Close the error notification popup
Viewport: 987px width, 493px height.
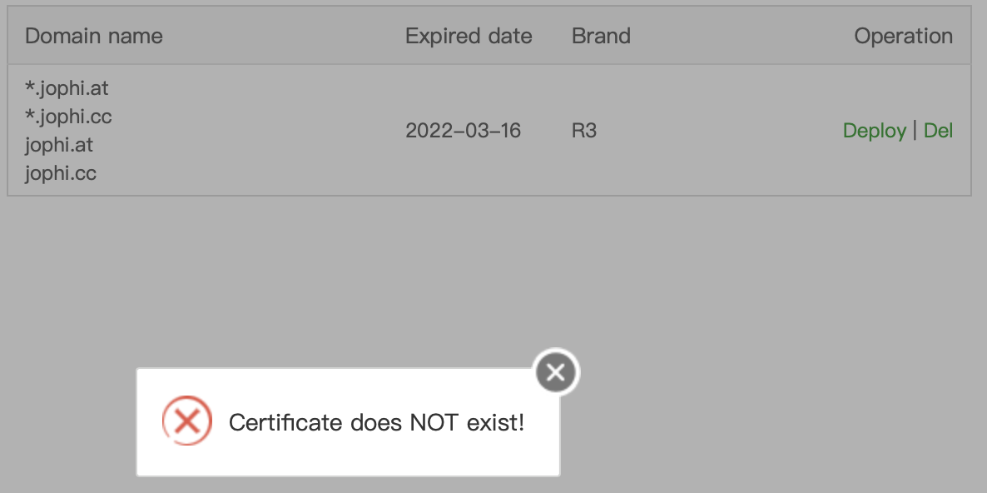click(556, 372)
